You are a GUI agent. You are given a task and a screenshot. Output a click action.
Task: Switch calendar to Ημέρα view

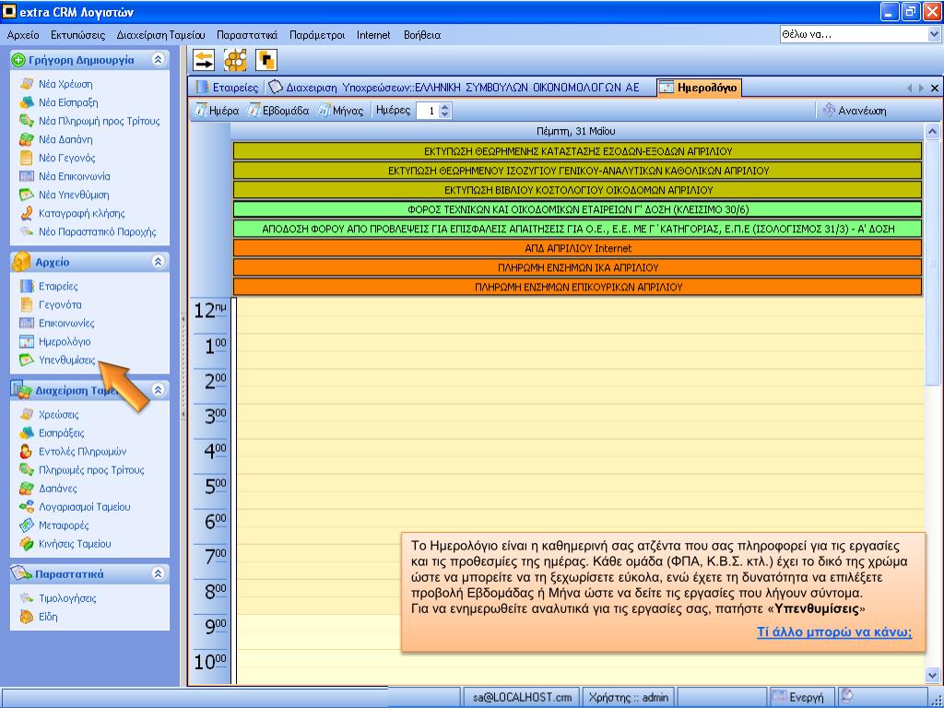point(216,111)
